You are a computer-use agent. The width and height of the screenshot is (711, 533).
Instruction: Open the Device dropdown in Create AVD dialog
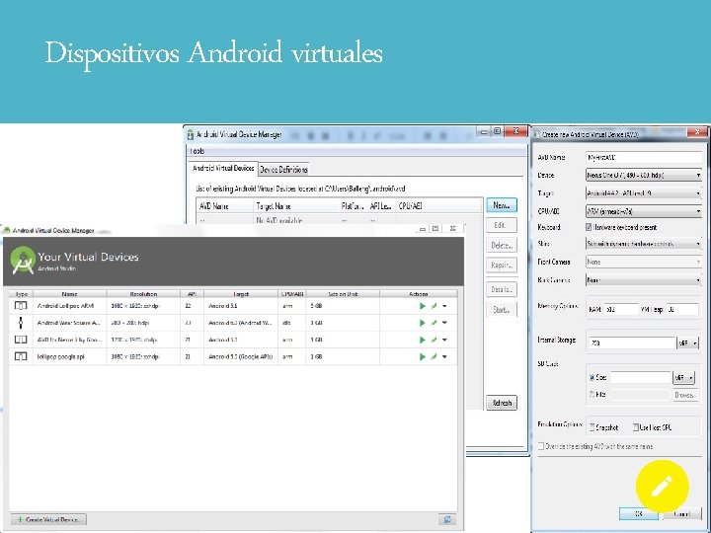[644, 175]
